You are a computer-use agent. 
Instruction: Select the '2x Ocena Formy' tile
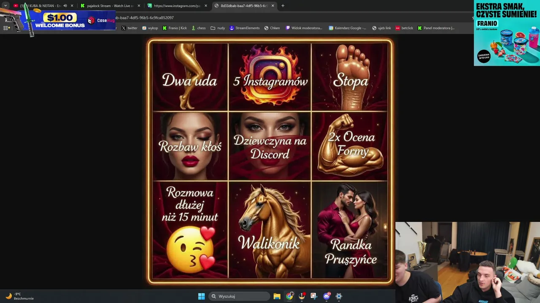[350, 146]
